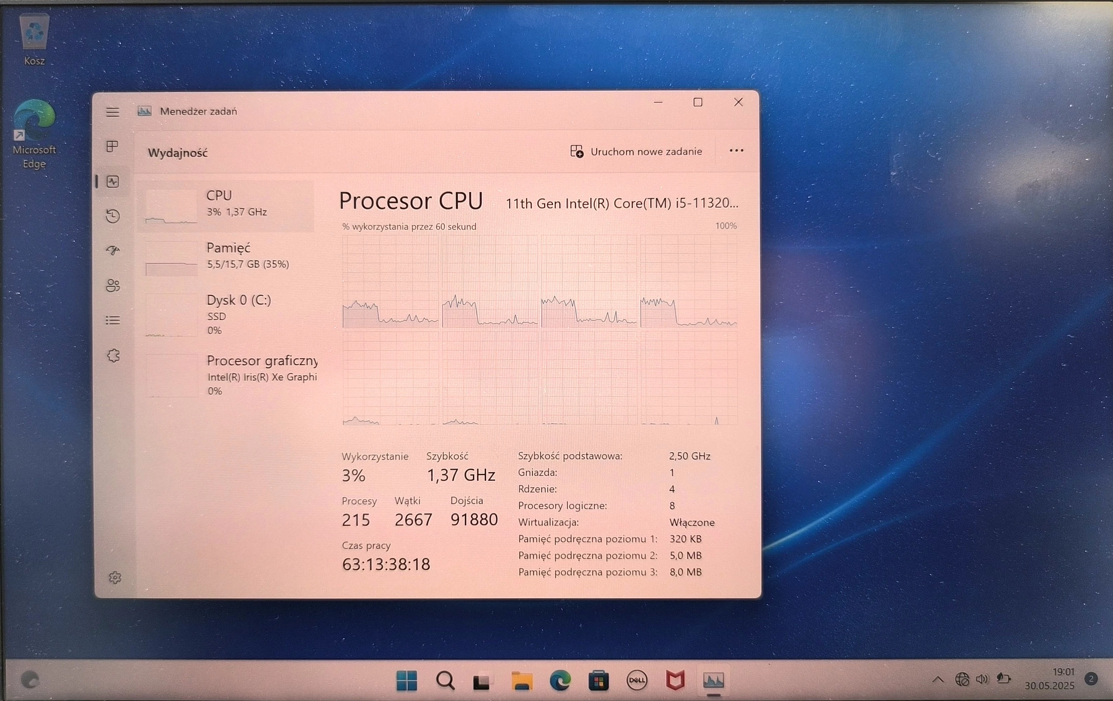Viewport: 1113px width, 701px height.
Task: Select the Performance page icon in sidebar
Action: 113,181
